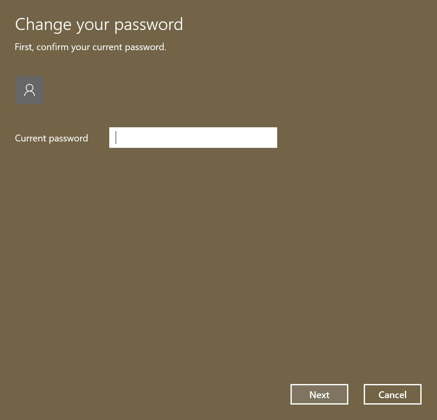Proceed by clicking Next

click(x=319, y=394)
